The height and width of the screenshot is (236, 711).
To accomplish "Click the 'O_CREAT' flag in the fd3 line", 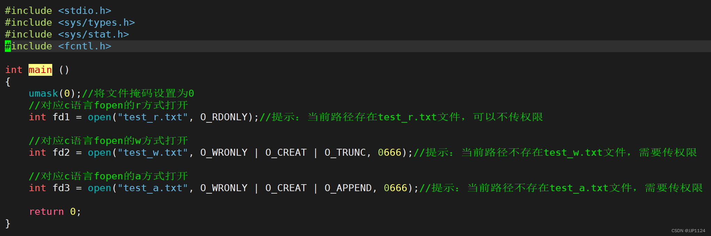I will [x=286, y=188].
